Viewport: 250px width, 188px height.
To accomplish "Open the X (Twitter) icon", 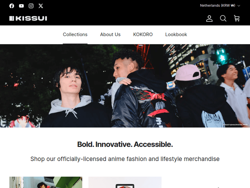I will pyautogui.click(x=41, y=6).
